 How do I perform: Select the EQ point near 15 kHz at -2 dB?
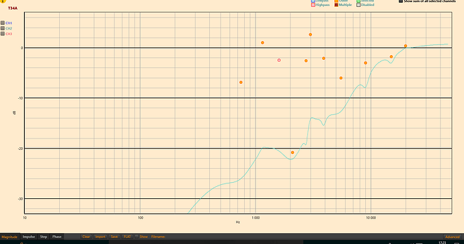click(x=391, y=56)
